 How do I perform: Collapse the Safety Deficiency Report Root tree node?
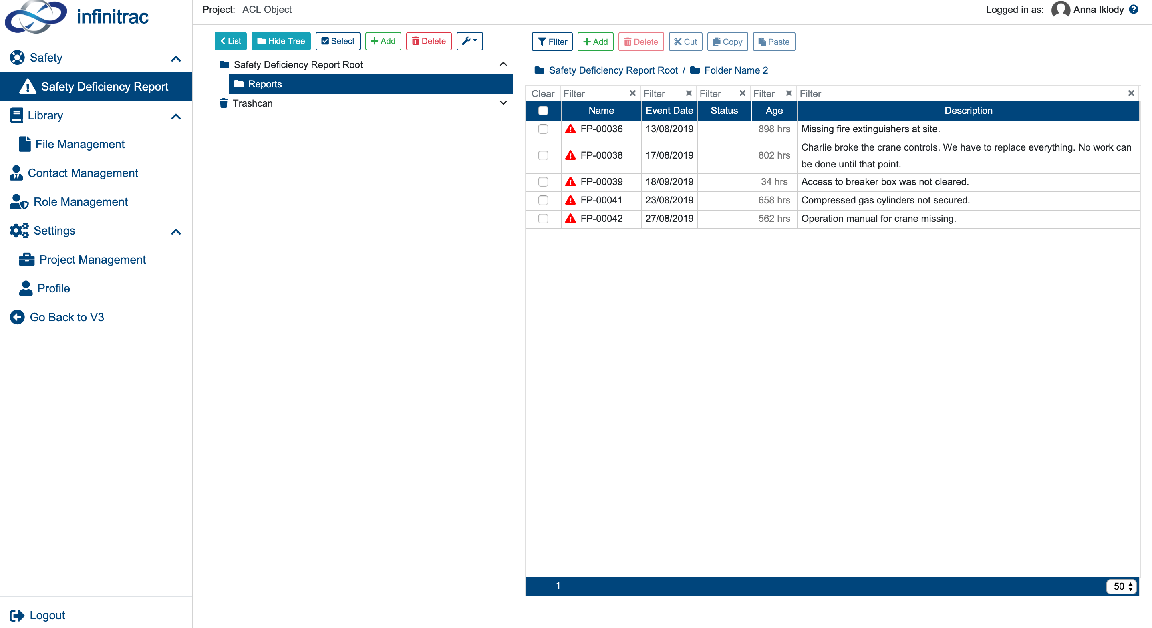click(503, 64)
